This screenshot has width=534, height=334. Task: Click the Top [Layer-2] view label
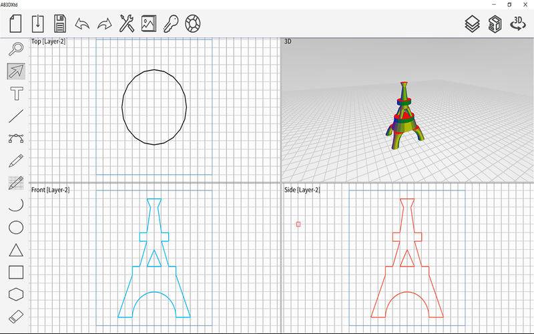[48, 41]
